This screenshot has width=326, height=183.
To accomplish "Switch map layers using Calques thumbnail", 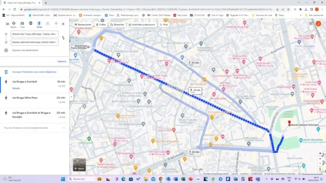I will pos(79,165).
